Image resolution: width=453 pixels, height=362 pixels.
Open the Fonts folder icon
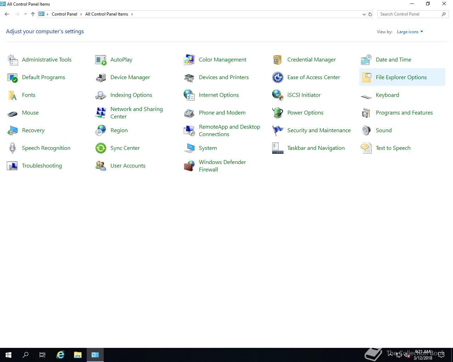pos(12,95)
